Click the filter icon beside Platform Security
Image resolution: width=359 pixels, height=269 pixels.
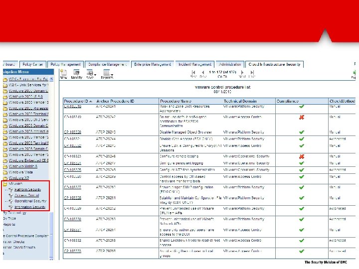coord(10,190)
